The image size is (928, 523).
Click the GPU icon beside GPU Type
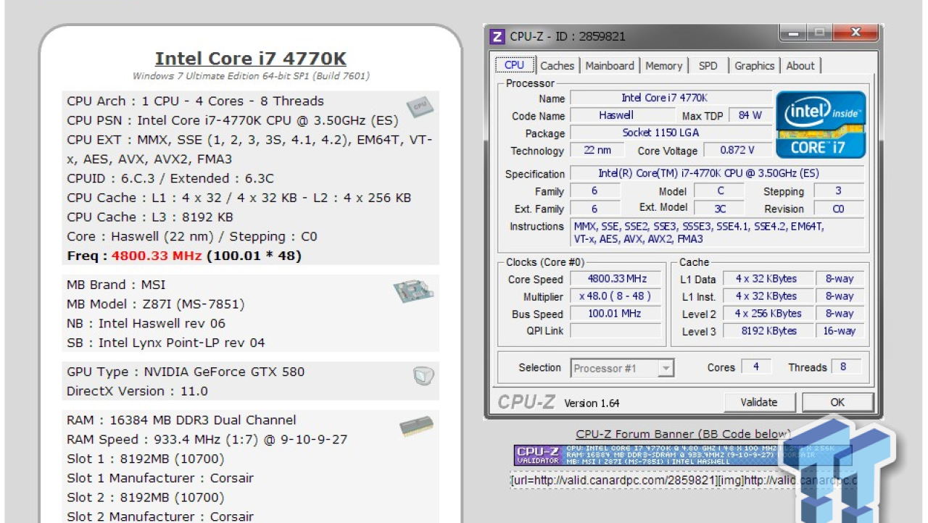pos(423,375)
